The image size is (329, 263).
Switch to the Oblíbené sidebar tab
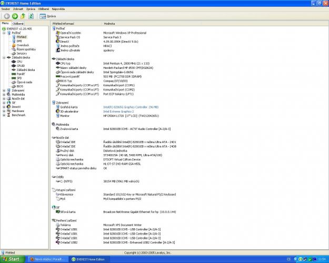(x=18, y=24)
